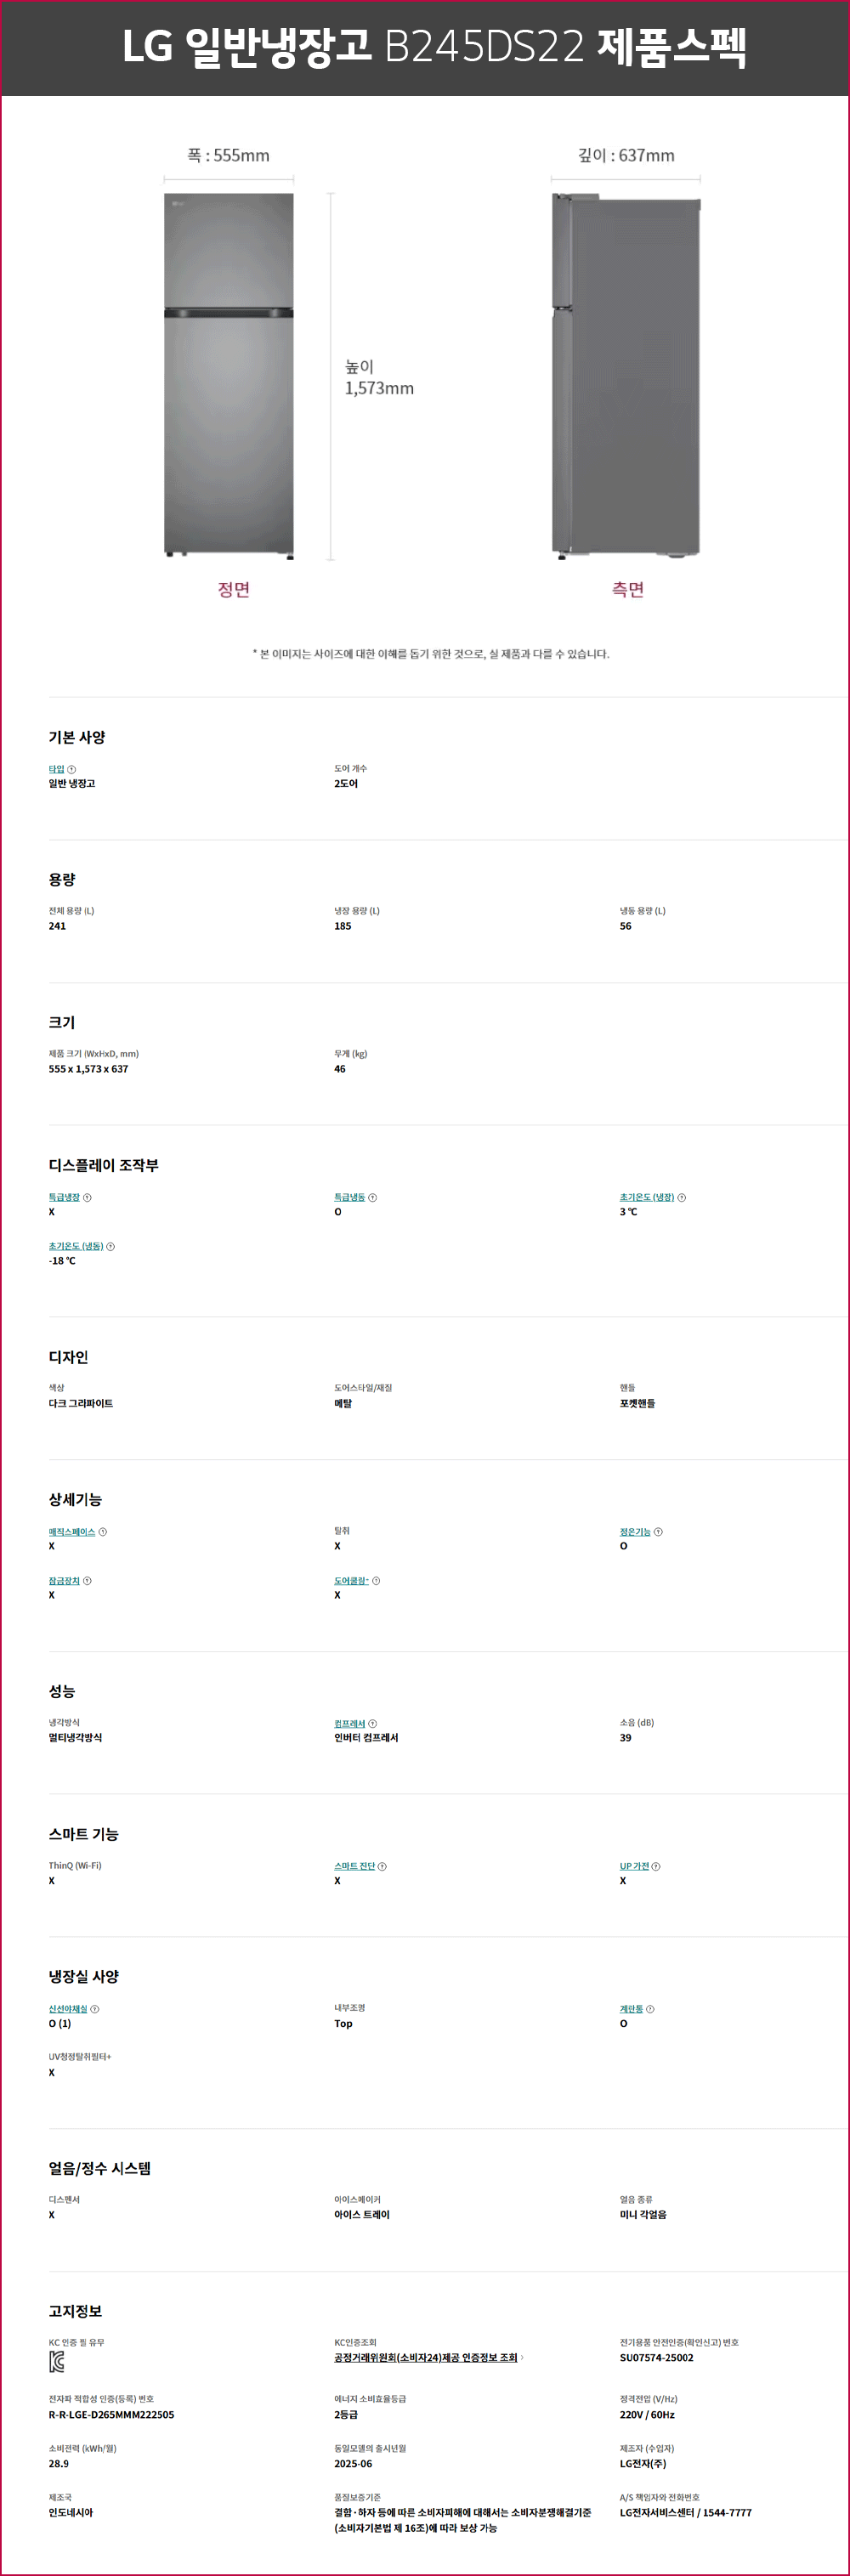
Task: Click the KC certification mark icon
Action: (x=57, y=2362)
